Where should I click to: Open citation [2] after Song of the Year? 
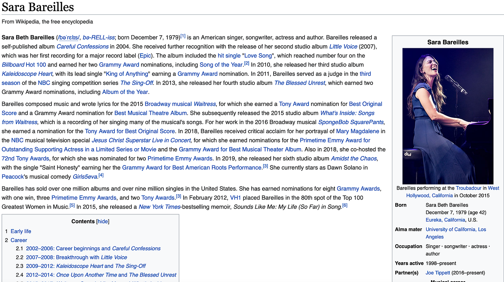tap(247, 63)
